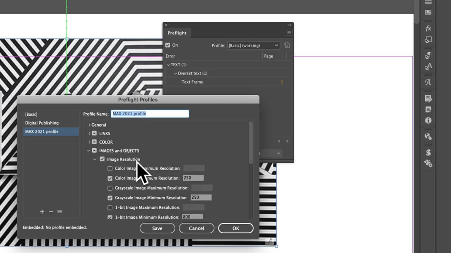
Task: Click the Profile Name text field
Action: 150,113
